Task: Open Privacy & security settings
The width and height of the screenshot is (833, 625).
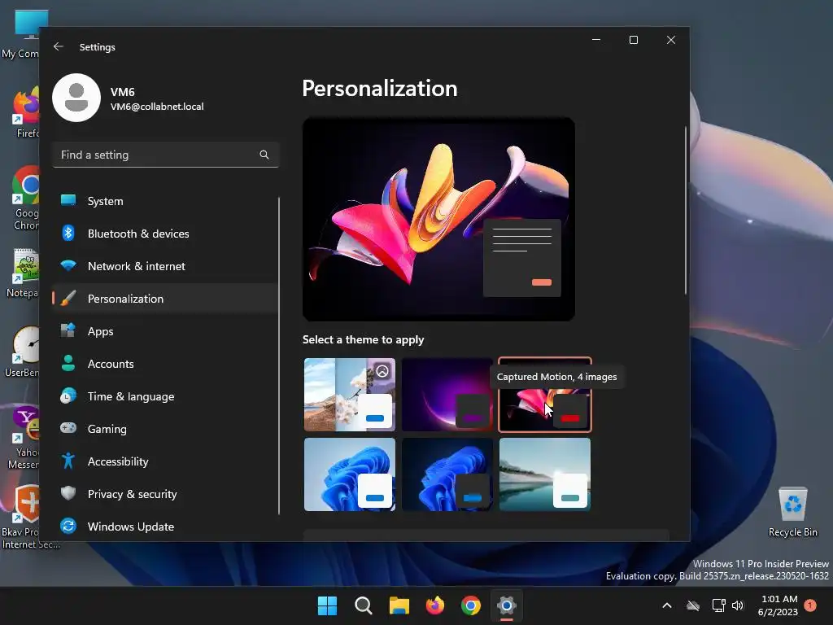Action: 164,494
